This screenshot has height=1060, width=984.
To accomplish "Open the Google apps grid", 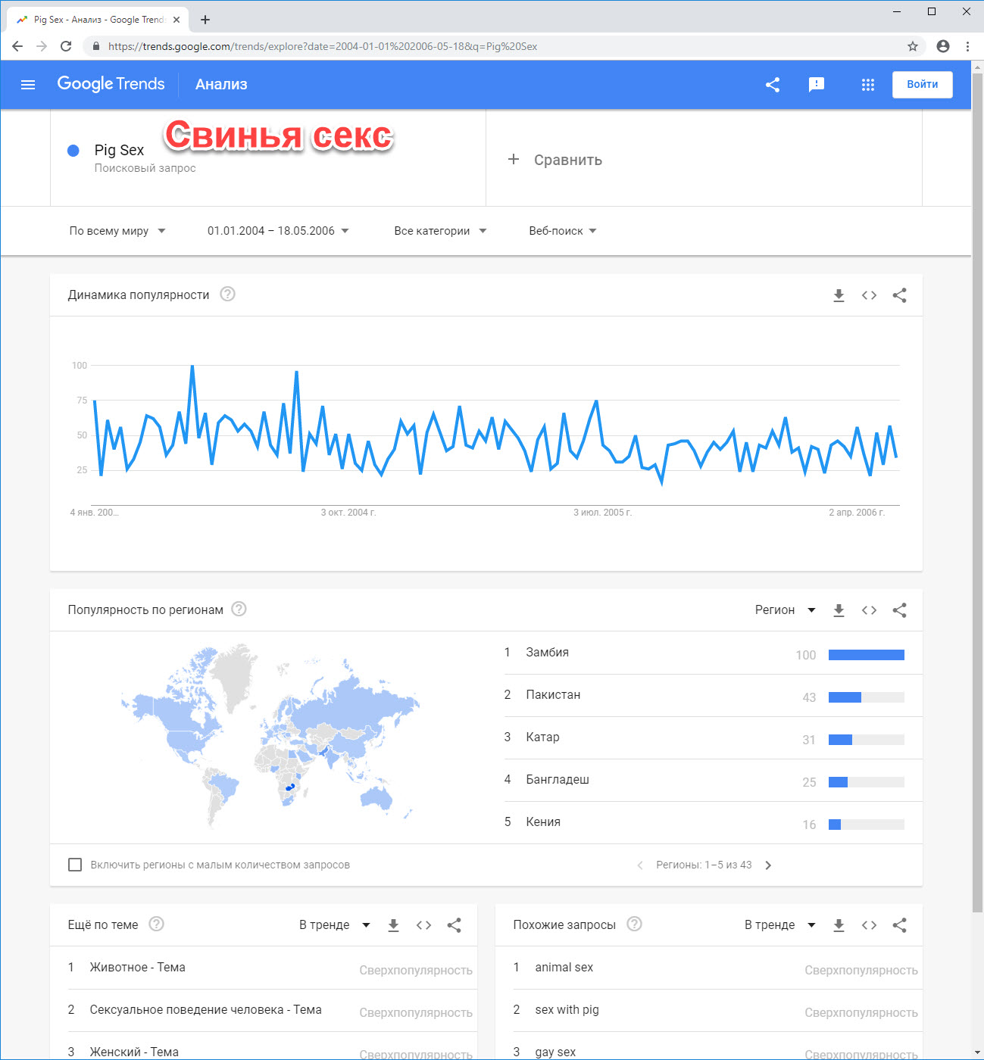I will [x=868, y=85].
